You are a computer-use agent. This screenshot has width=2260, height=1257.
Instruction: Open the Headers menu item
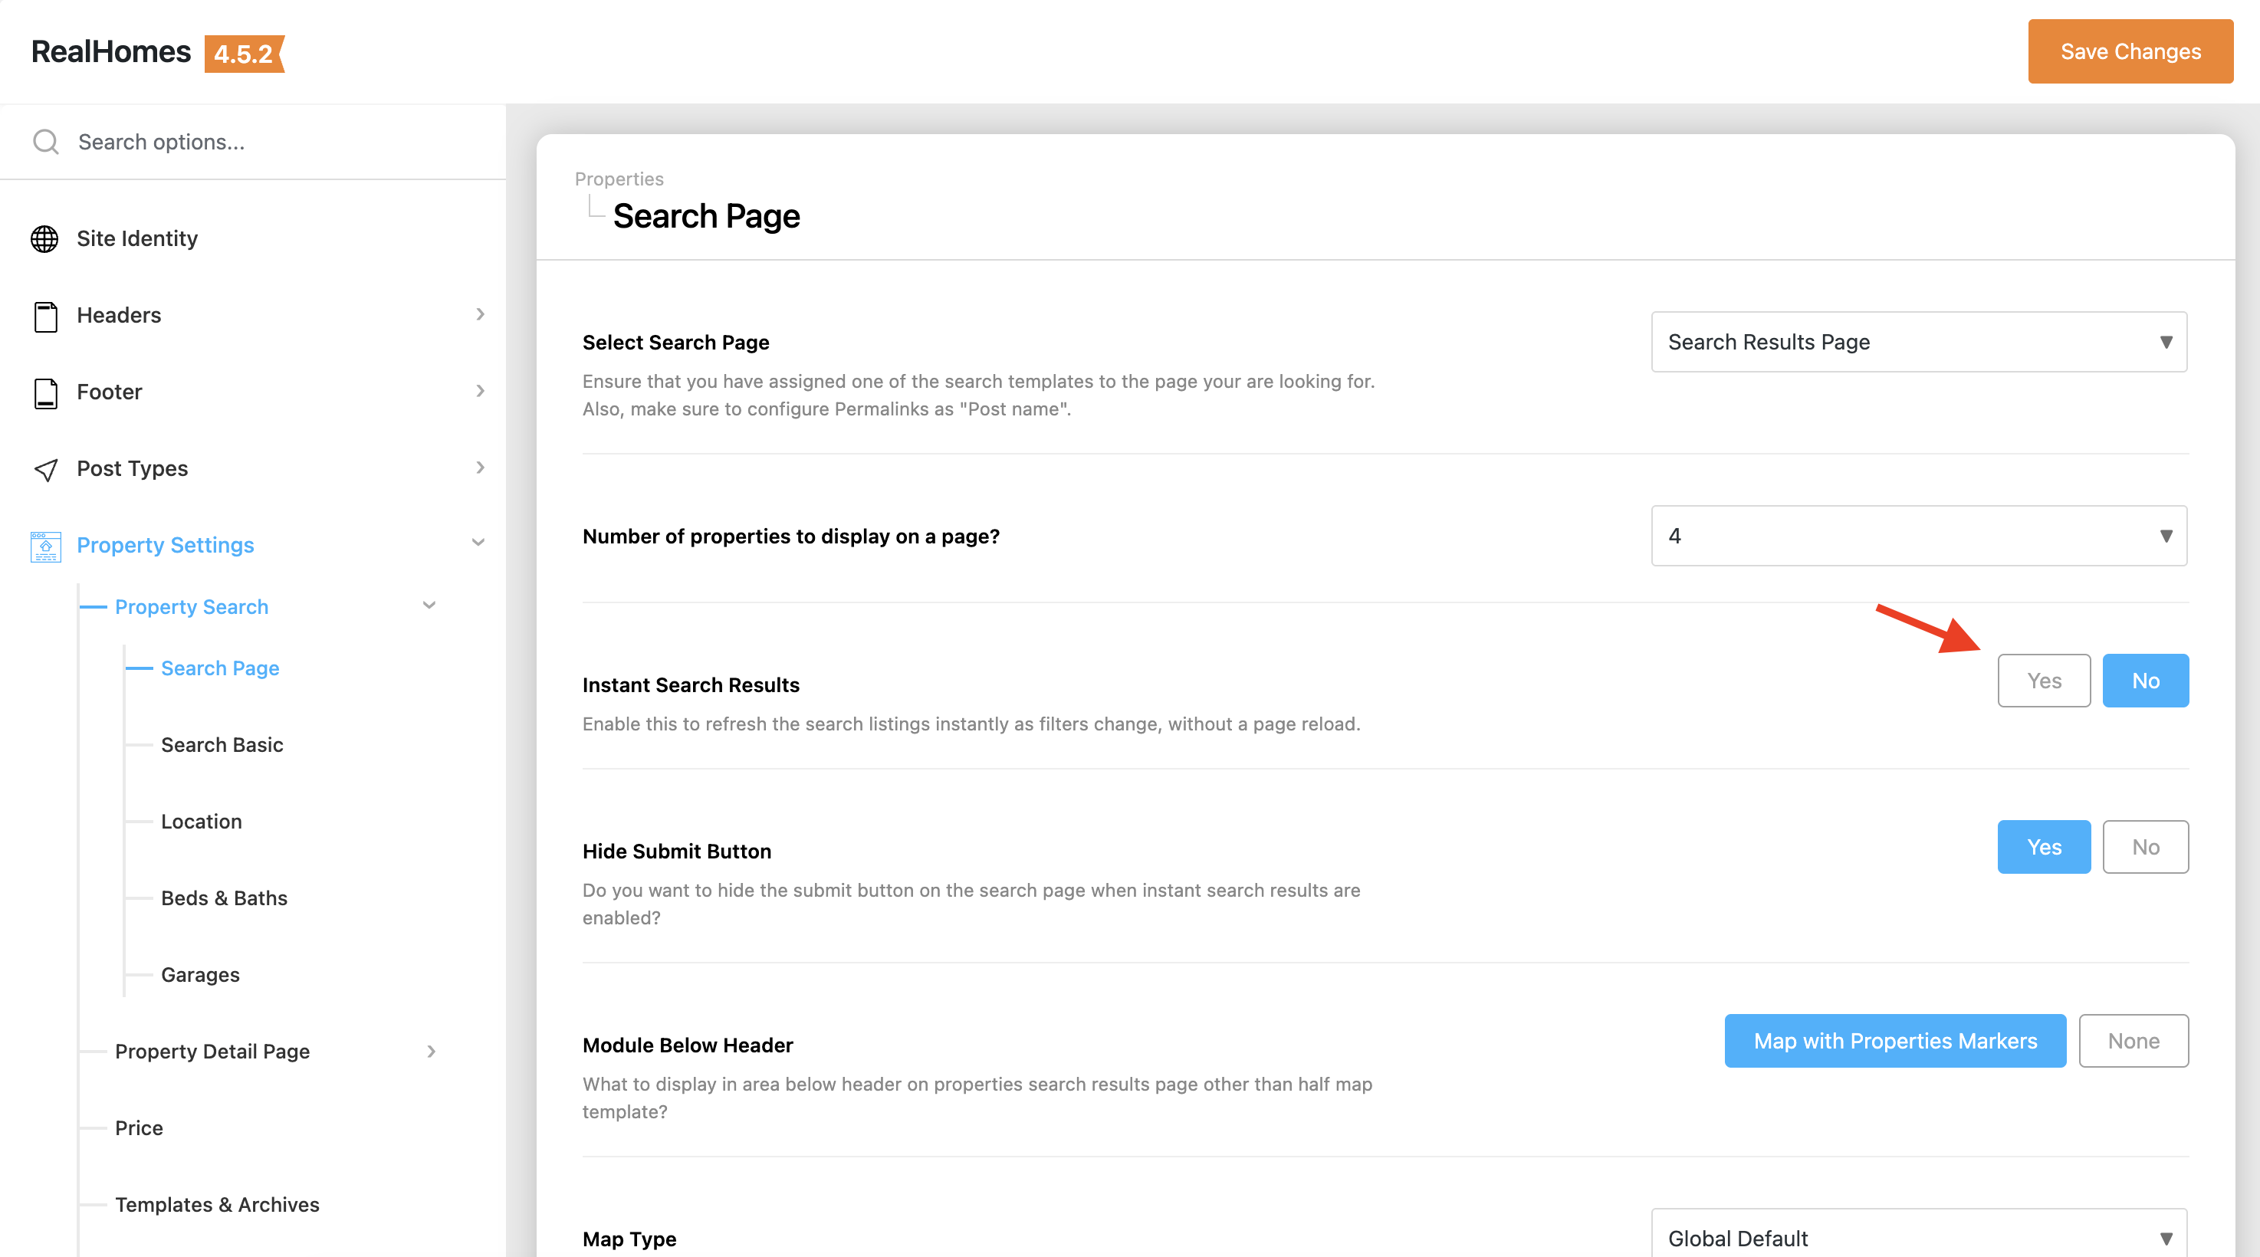120,315
